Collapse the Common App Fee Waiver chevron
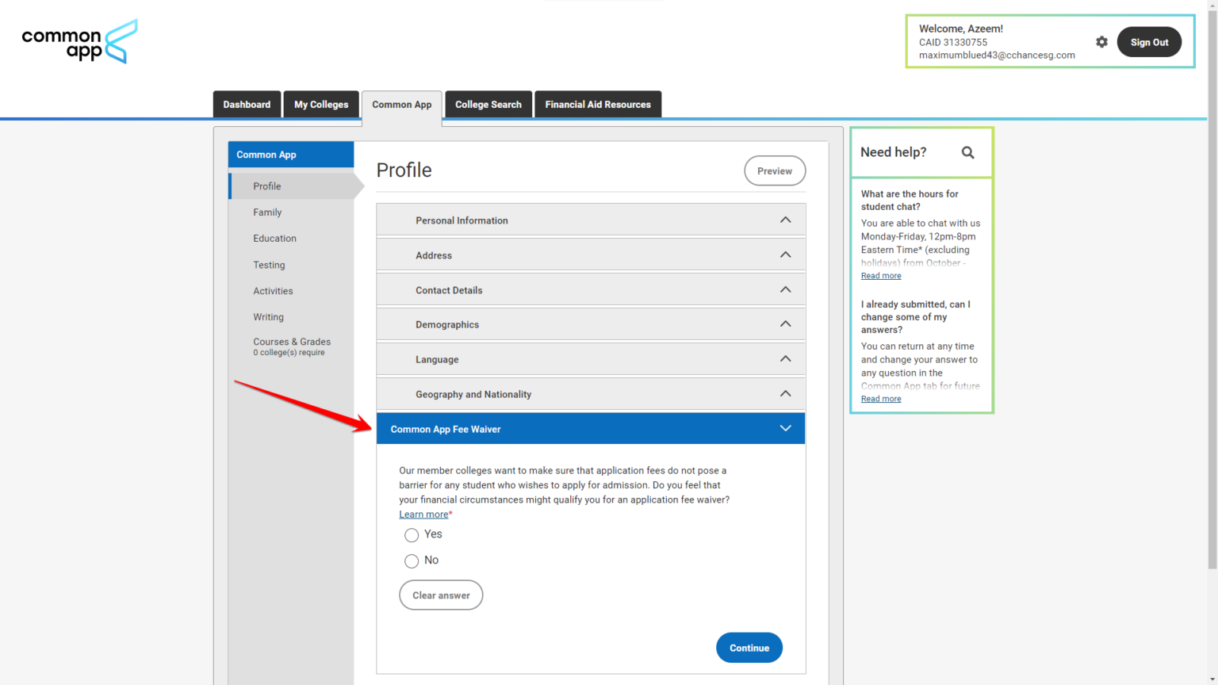Screen dimensions: 1218x685 785,428
